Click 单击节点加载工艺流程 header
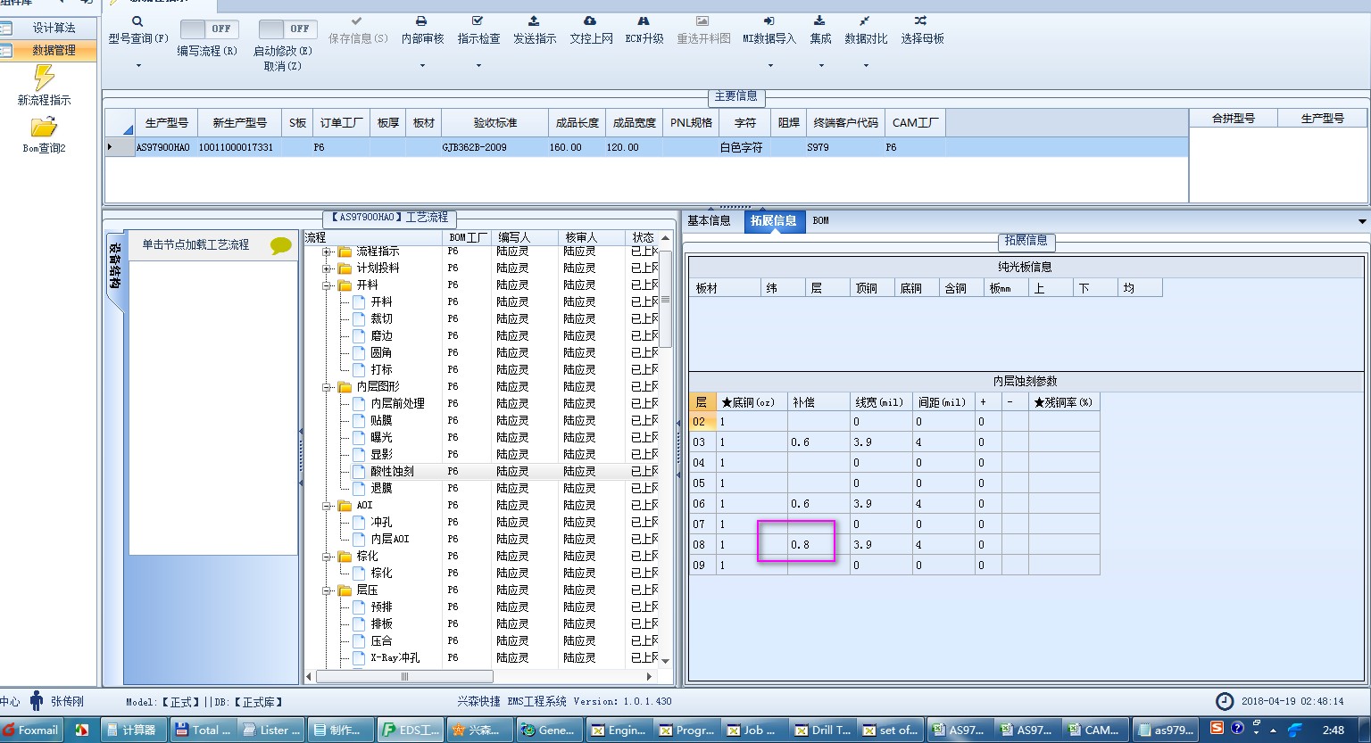Viewport: 1371px width, 743px height. [x=196, y=244]
